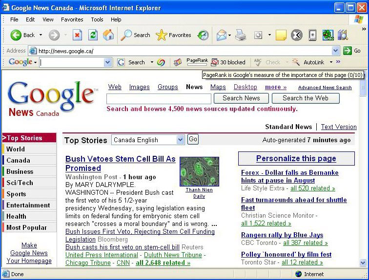Viewport: 369px width, 280px height.
Task: Click the AutoLink wand icon
Action: tap(296, 62)
